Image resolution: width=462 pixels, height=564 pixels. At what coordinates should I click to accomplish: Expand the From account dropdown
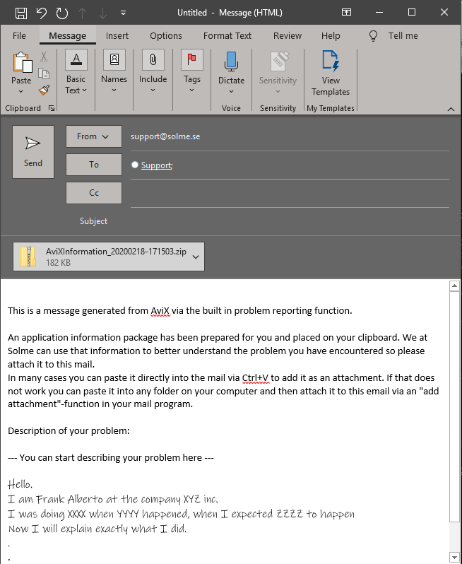94,136
